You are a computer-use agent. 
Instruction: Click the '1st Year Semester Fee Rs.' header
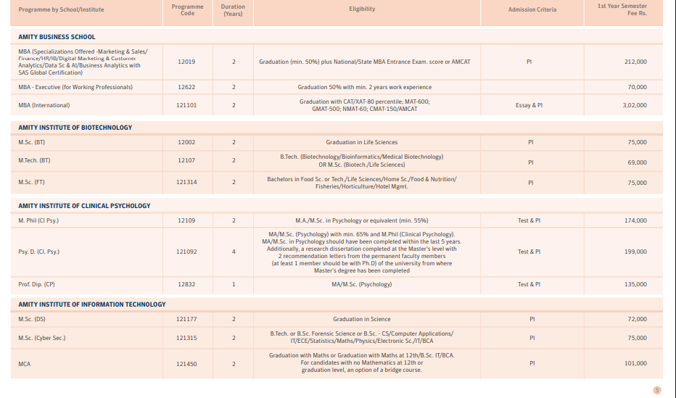[x=622, y=9]
